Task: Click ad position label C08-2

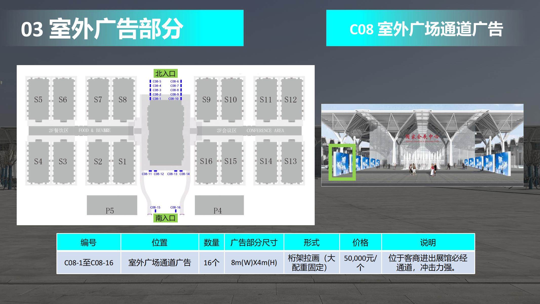Action: pos(157,94)
